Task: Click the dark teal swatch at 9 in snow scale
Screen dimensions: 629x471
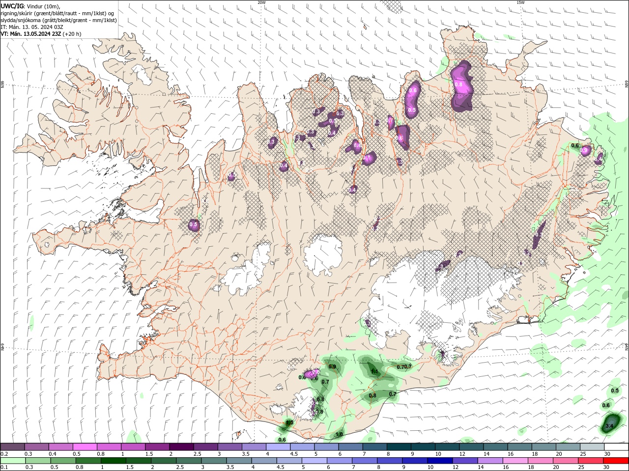Action: 423,447
